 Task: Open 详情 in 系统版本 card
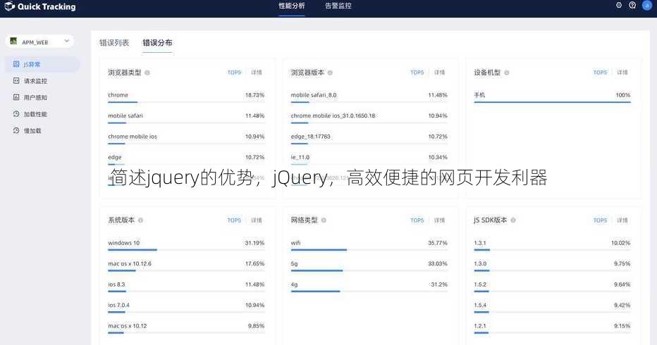pyautogui.click(x=257, y=220)
